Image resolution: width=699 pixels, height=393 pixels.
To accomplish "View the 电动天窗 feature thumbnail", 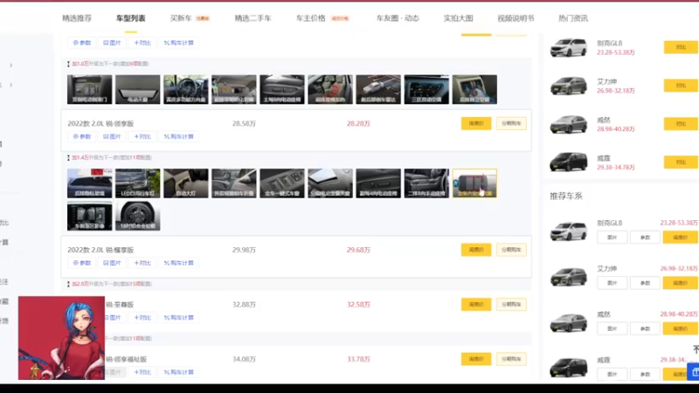I will (138, 90).
